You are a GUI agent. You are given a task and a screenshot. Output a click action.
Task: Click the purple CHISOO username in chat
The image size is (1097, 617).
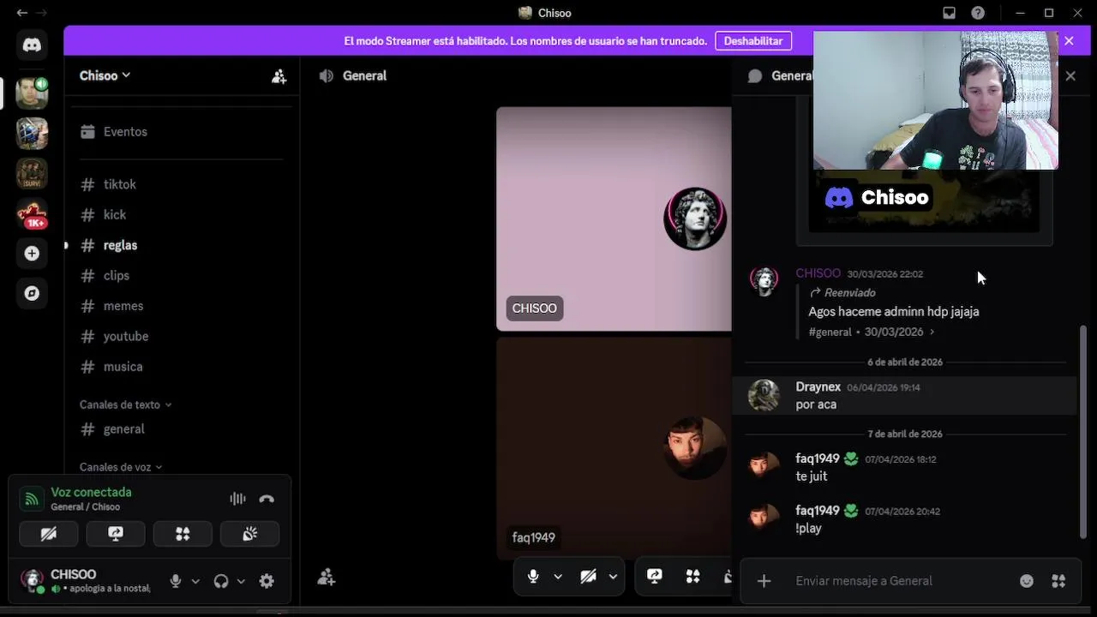tap(818, 273)
